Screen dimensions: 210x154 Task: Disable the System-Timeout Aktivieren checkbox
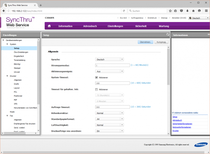coord(97,77)
